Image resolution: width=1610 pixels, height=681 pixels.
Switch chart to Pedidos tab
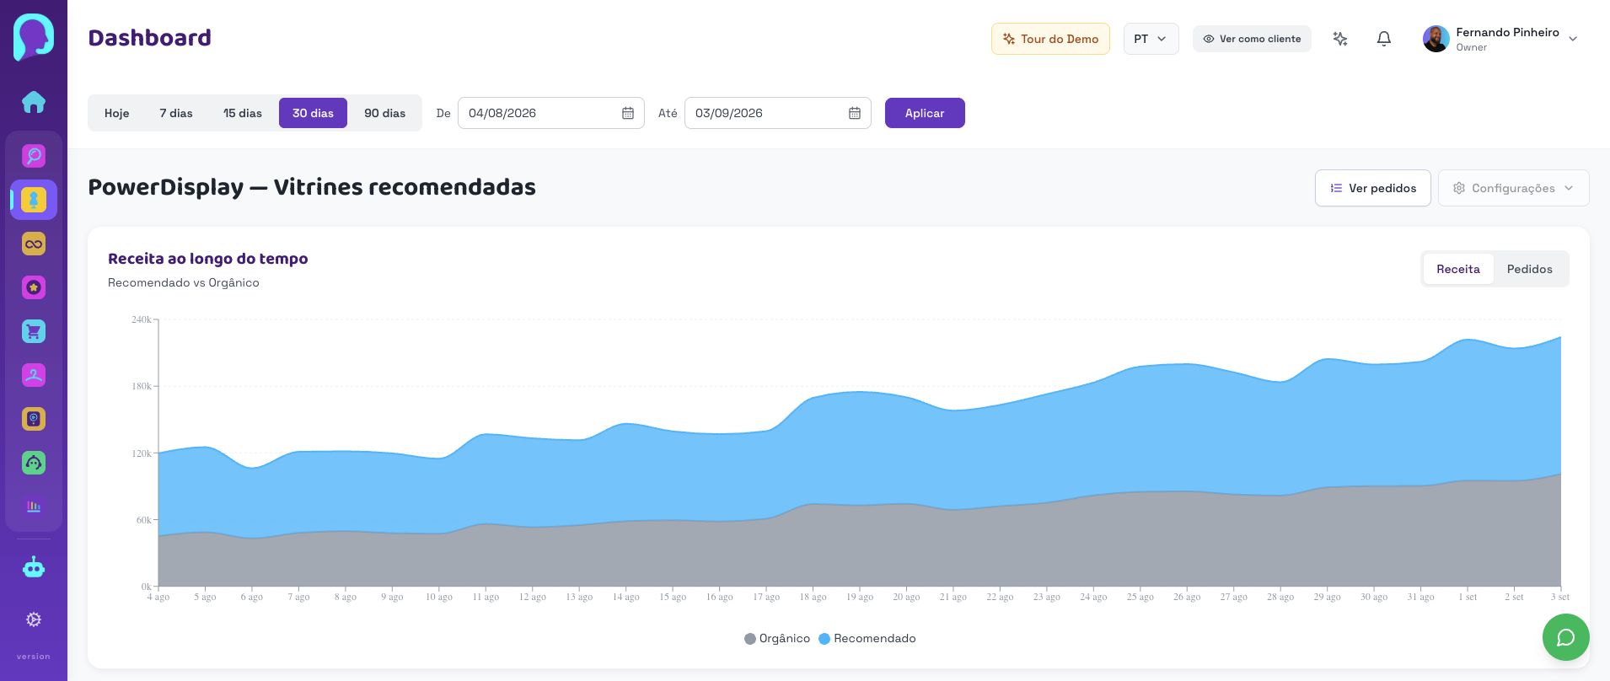[1530, 269]
